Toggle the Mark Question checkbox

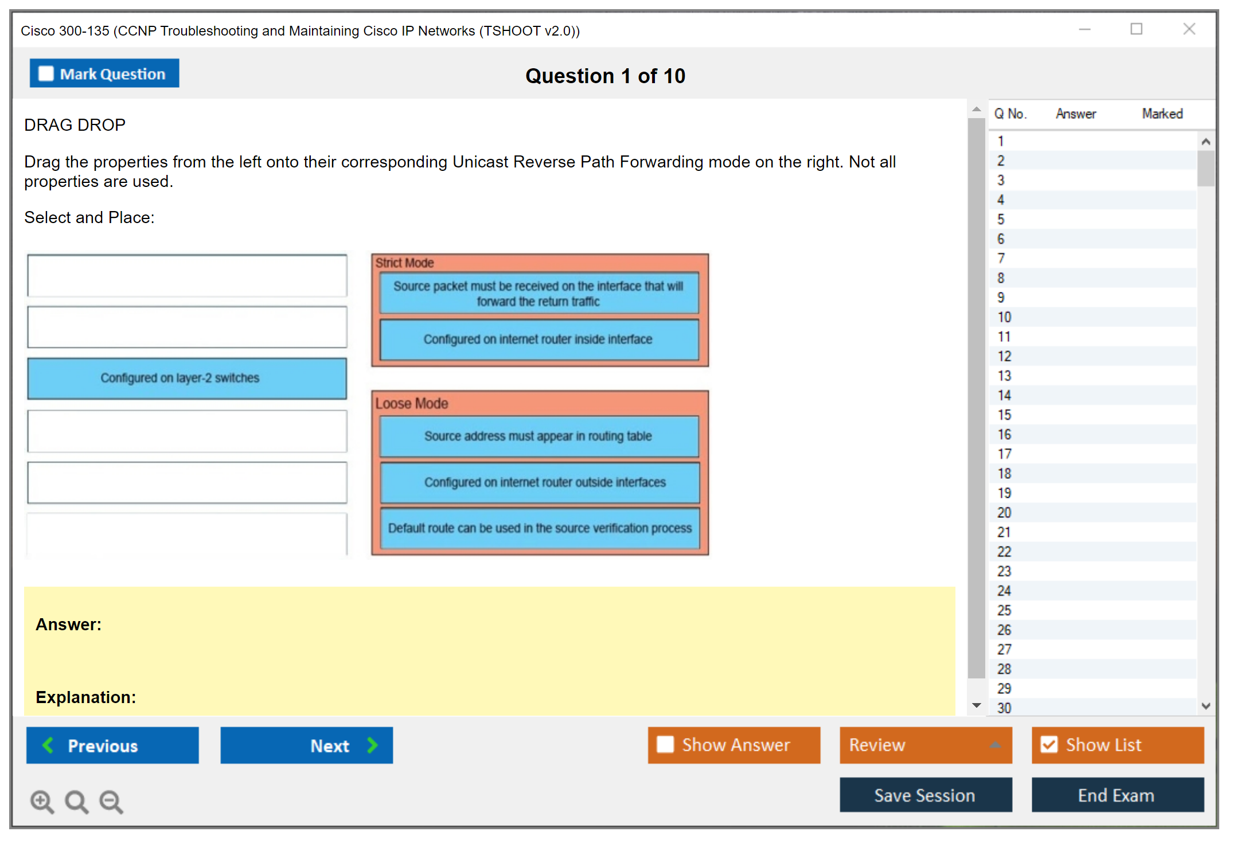[x=46, y=73]
